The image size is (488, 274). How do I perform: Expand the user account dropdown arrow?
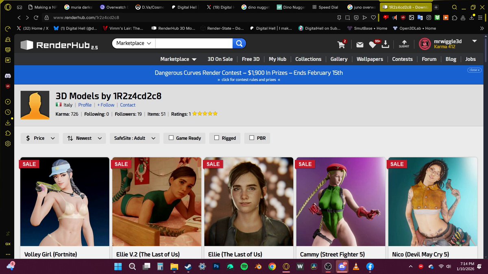475,41
